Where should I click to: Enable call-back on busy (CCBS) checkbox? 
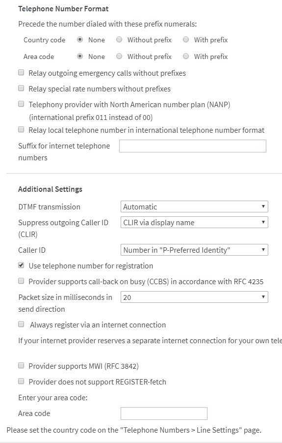21,281
